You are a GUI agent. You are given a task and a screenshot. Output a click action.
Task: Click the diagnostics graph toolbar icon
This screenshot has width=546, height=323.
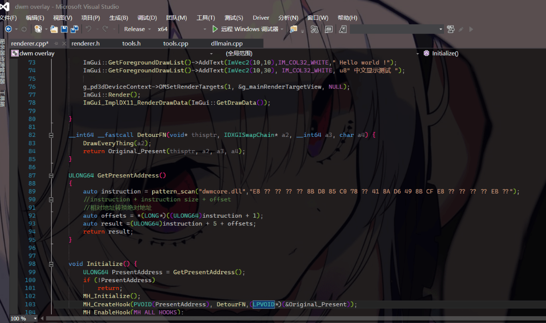(x=314, y=29)
